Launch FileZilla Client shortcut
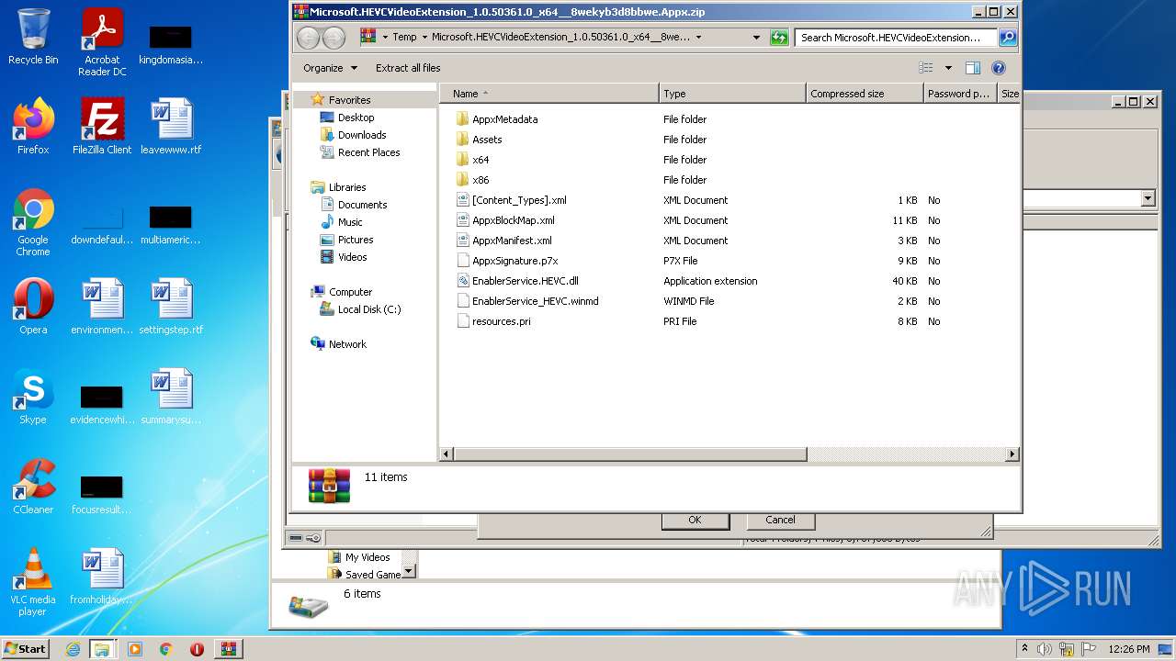Screen dimensions: 1176x661 102,127
